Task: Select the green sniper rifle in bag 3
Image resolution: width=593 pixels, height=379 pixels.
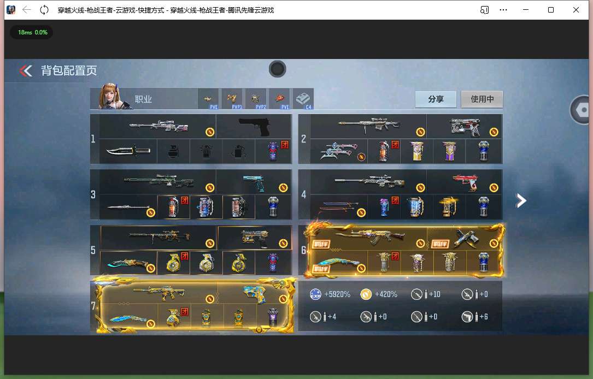Action: [x=158, y=182]
